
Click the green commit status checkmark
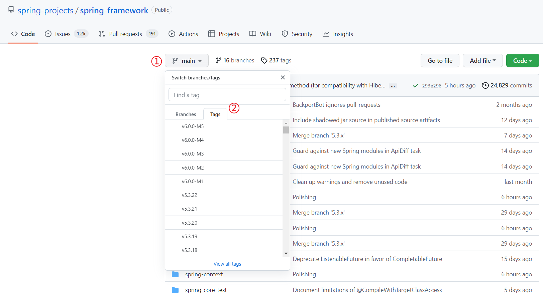click(416, 85)
